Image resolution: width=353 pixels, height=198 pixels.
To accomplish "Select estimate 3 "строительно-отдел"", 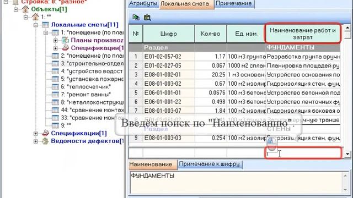I will click(x=92, y=64).
